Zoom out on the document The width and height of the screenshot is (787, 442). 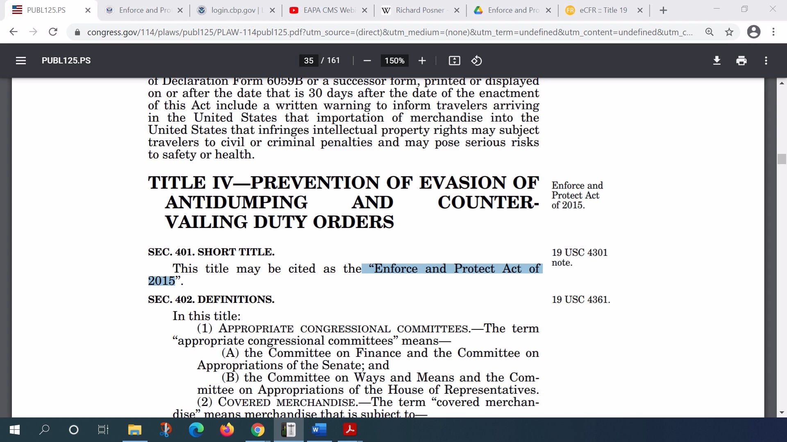pyautogui.click(x=367, y=61)
